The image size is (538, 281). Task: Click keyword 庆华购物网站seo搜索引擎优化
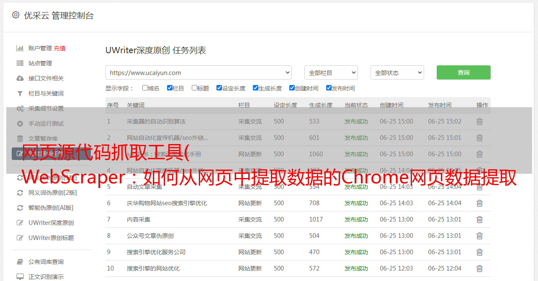167,203
